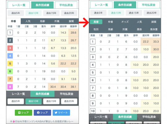Click blue frame number 4 badge
Screen dimensions: 167x124
point(10,56)
